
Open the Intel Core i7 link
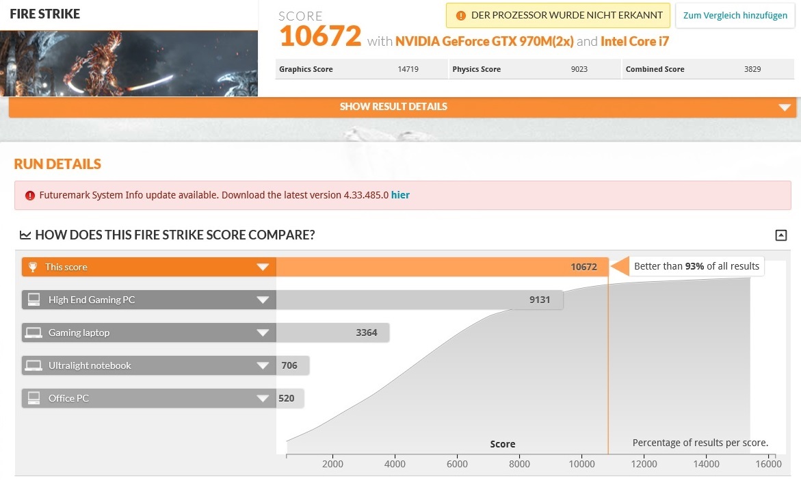click(x=635, y=42)
